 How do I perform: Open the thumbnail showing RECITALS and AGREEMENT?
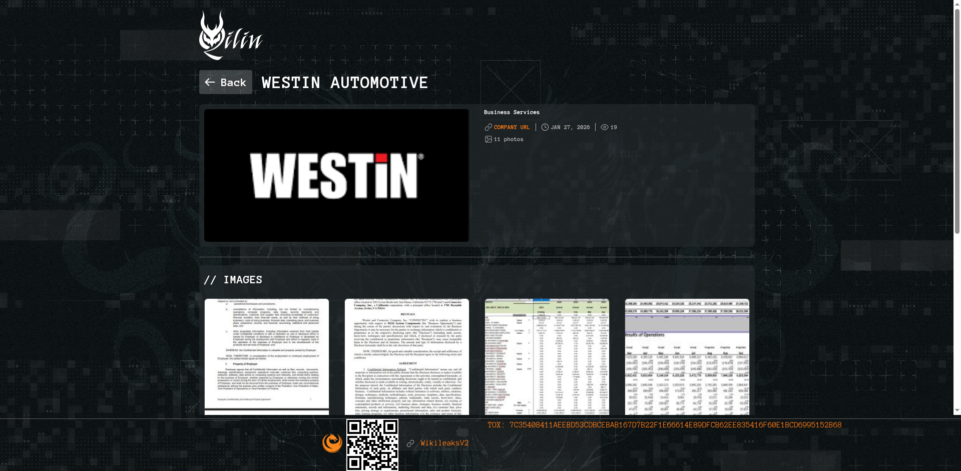(407, 357)
